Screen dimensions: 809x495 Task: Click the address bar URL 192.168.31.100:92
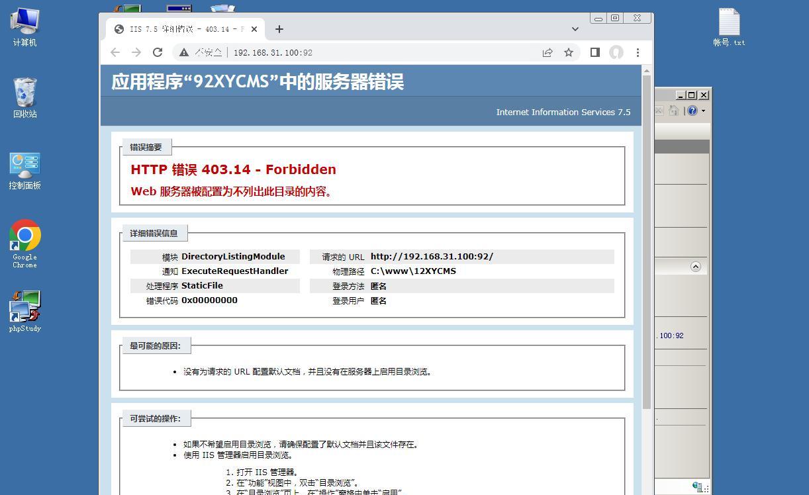(273, 52)
